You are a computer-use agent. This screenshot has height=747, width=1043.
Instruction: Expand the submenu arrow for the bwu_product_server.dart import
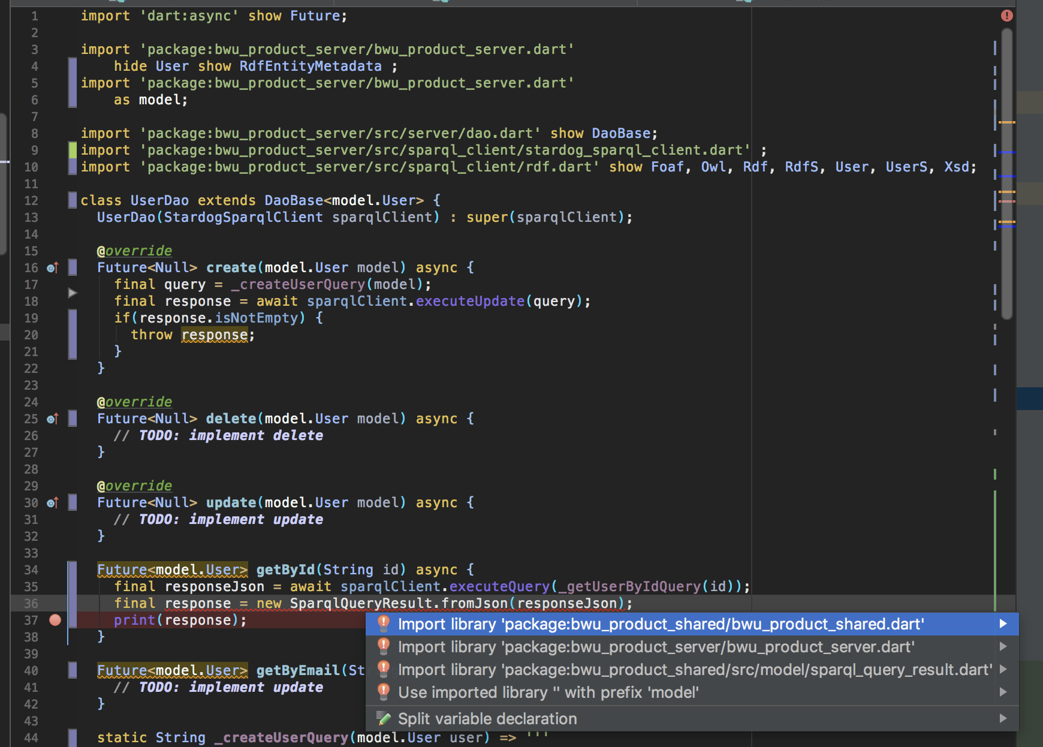(x=1003, y=647)
